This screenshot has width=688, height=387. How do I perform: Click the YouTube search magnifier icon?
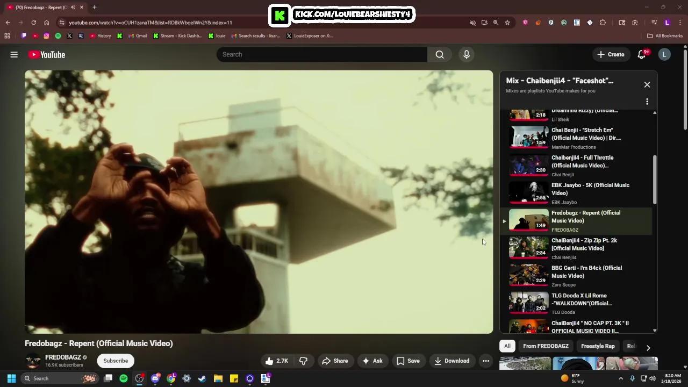click(440, 54)
